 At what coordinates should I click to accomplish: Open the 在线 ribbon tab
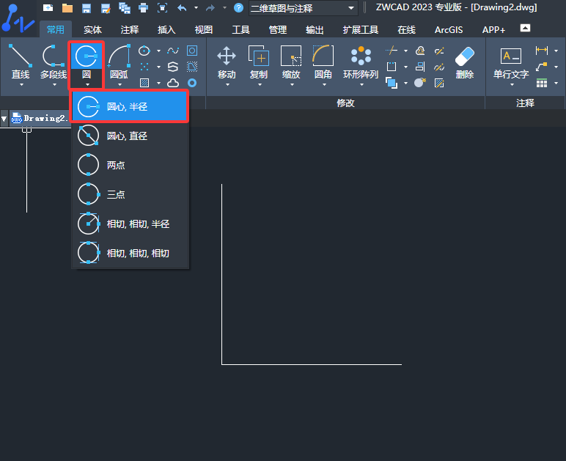coord(406,29)
